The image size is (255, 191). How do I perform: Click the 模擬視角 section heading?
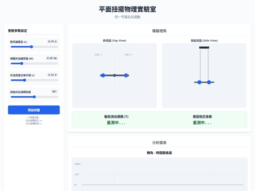click(159, 31)
